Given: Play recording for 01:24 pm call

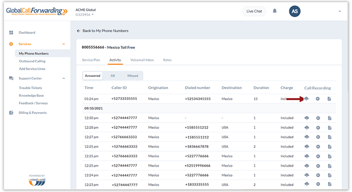Looking at the screenshot, I should 318,99.
